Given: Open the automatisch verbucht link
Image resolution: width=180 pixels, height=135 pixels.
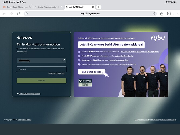Looking at the screenshot, I should pos(124,56).
